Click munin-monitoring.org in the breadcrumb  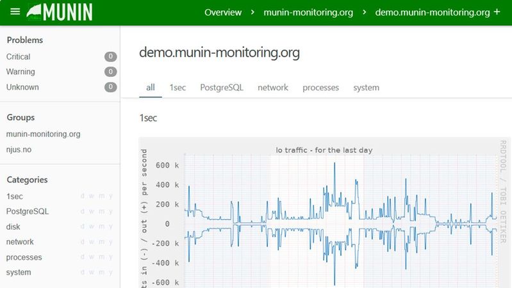(x=307, y=12)
